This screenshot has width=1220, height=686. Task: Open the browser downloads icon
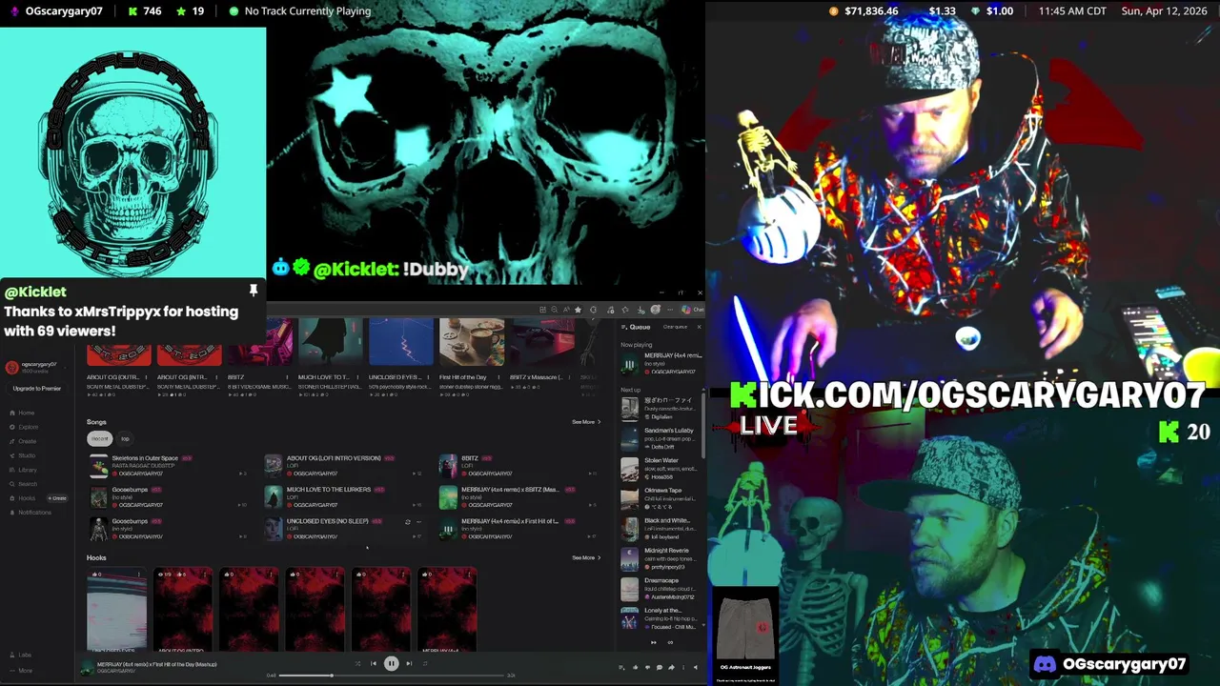[x=640, y=310]
